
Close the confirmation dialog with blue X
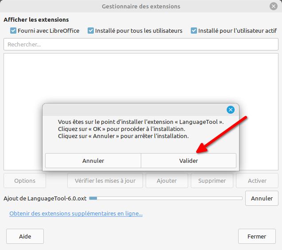pos(231,110)
